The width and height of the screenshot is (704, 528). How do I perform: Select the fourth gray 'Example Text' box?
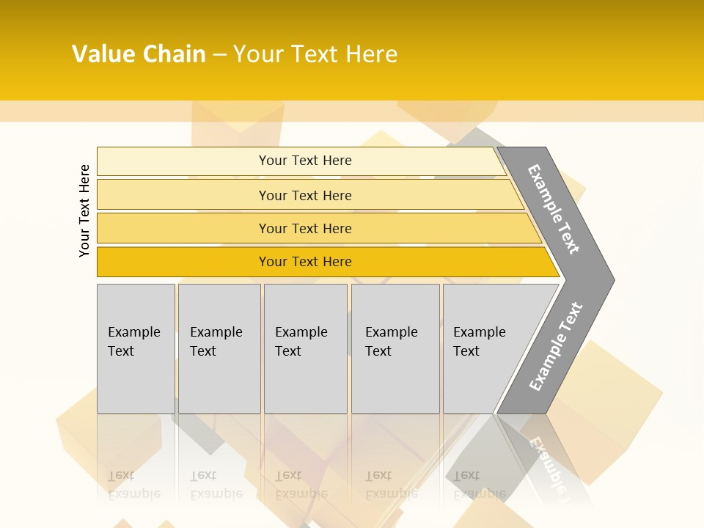pyautogui.click(x=395, y=348)
